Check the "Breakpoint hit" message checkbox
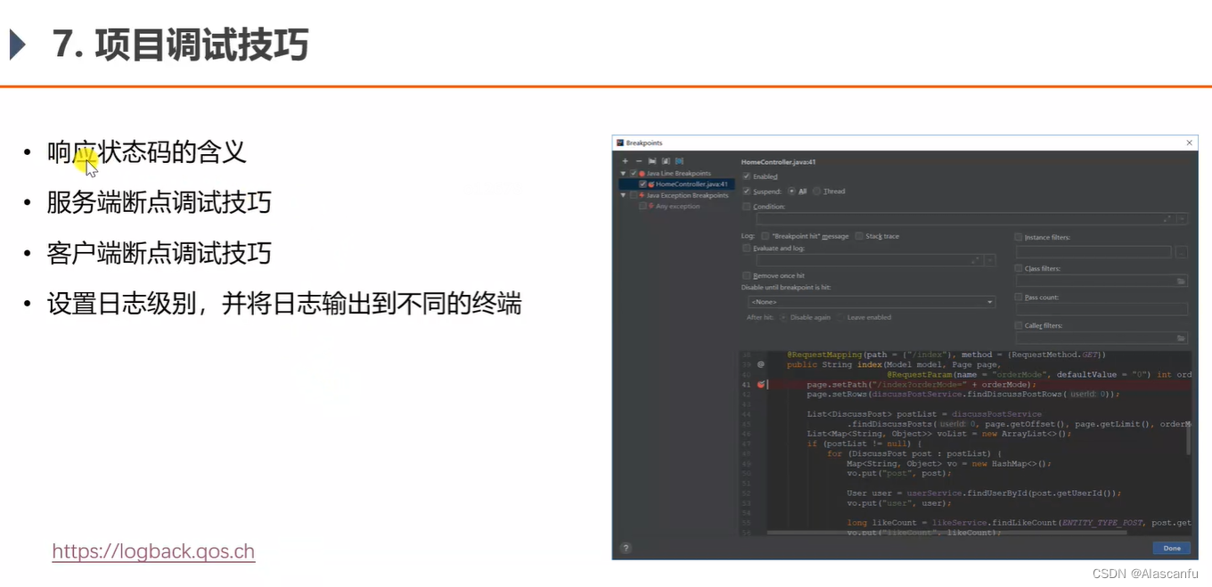The height and width of the screenshot is (587, 1212). point(765,236)
